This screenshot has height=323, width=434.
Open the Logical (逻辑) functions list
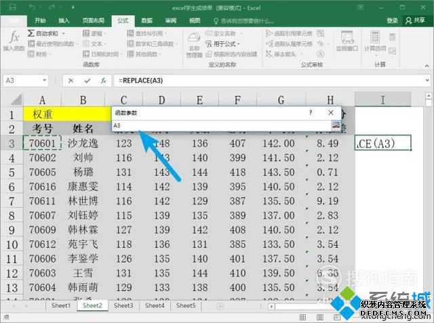(95, 33)
